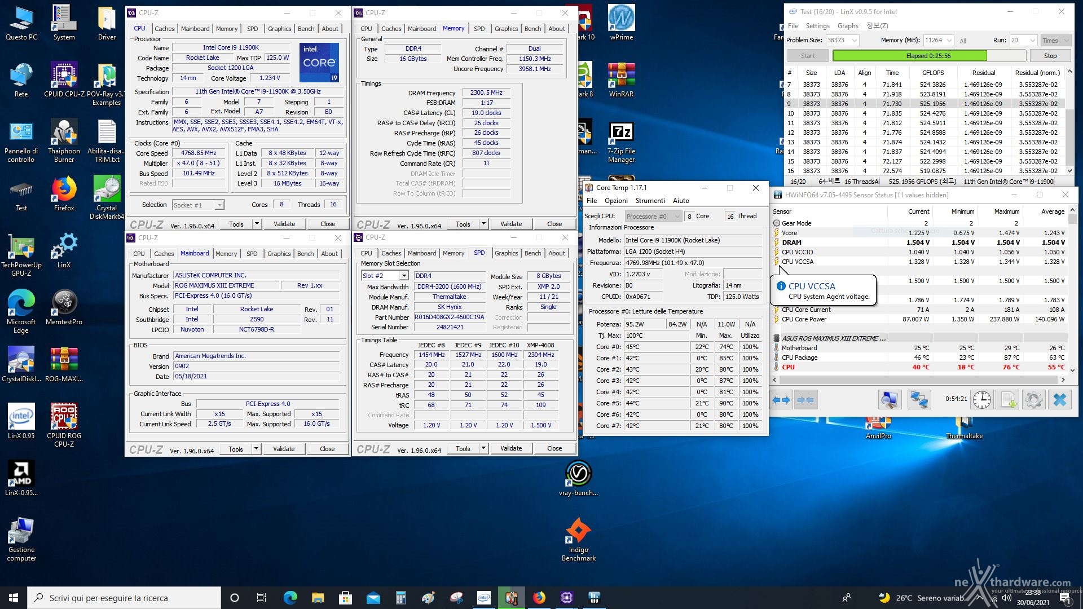Open the Run count dropdown in LinX

[x=1033, y=41]
